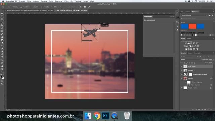Screen dimensions: 215x121
Task: Create new layer from Layers panel footer
Action: pos(208,110)
